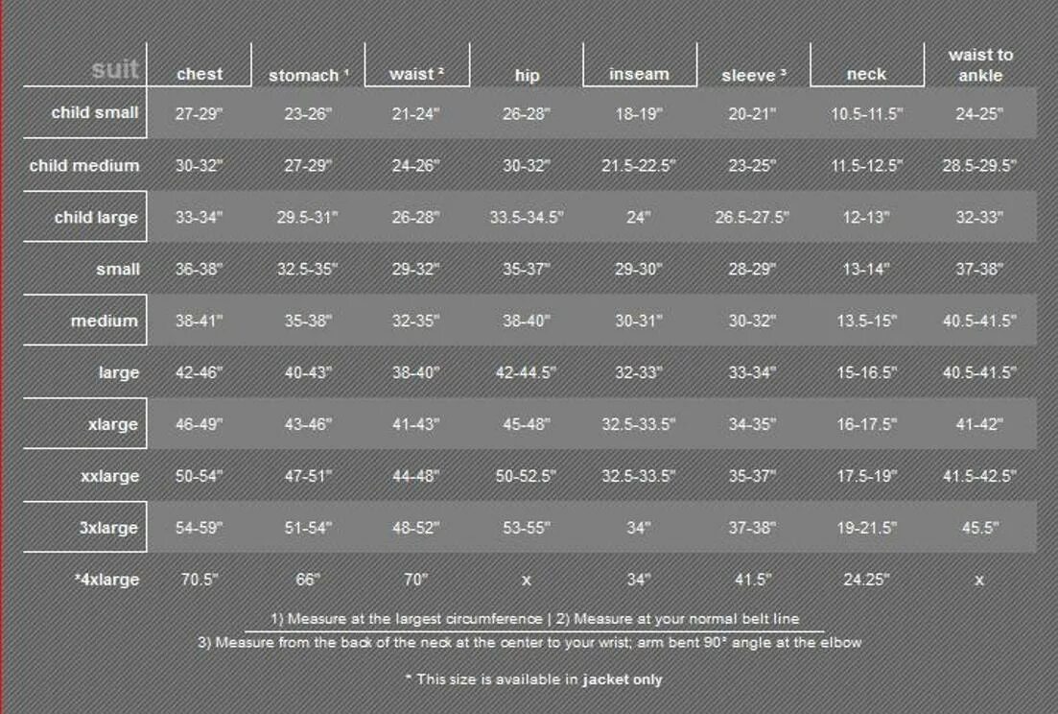The image size is (1058, 714).
Task: Click the suit title text
Action: [115, 69]
